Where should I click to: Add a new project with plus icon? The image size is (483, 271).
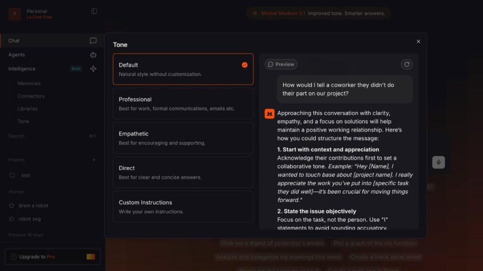click(94, 160)
